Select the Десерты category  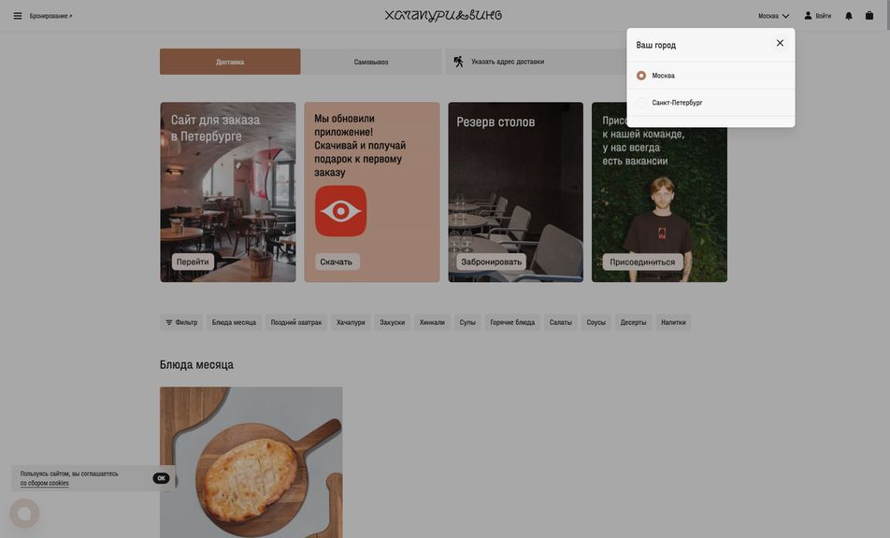point(634,322)
